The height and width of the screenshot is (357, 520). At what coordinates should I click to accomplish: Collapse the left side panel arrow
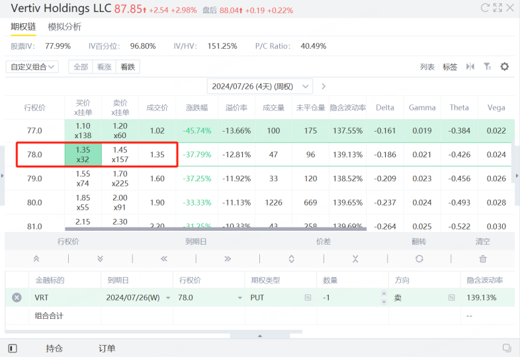tap(3, 176)
